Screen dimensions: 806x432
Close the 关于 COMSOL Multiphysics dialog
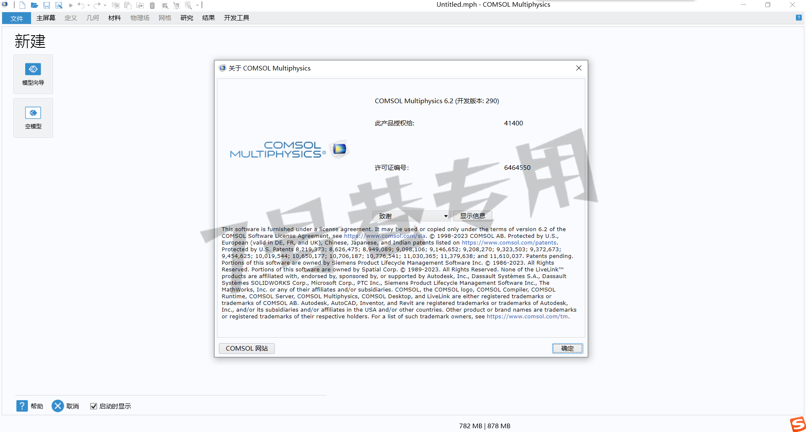coord(579,68)
